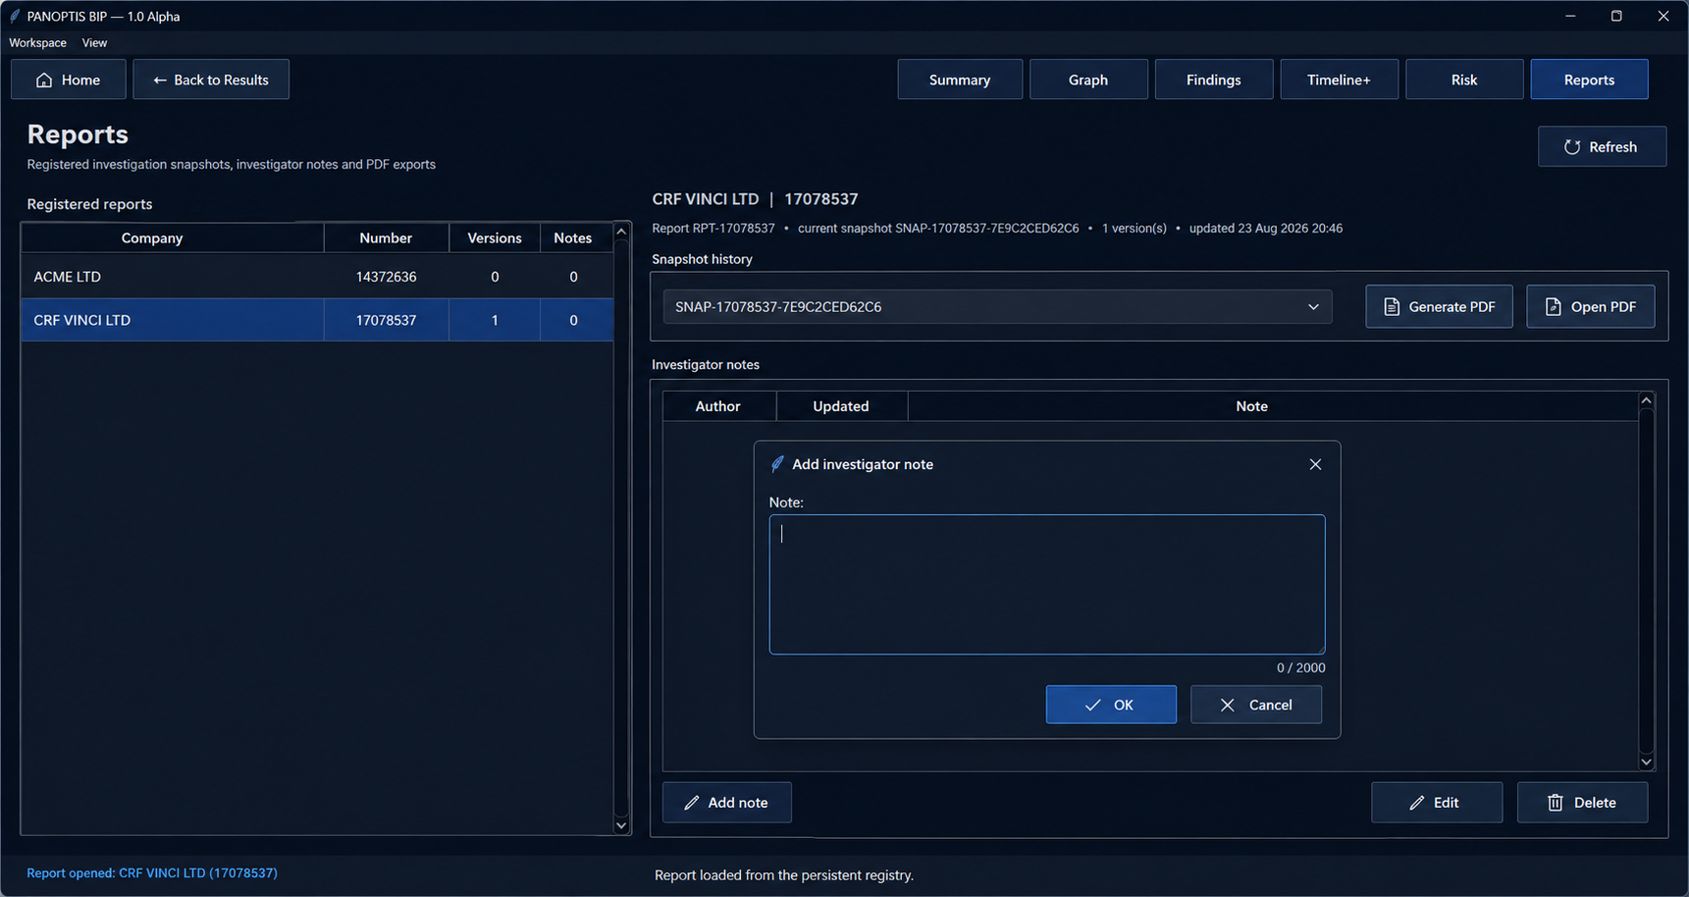This screenshot has width=1689, height=897.
Task: Open the View menu
Action: click(95, 43)
